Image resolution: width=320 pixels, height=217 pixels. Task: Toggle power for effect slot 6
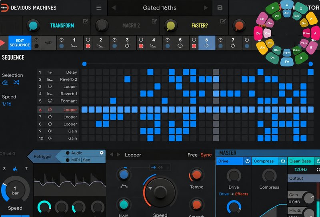194,39
